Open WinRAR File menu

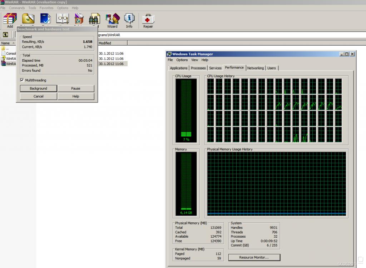(x=3, y=8)
